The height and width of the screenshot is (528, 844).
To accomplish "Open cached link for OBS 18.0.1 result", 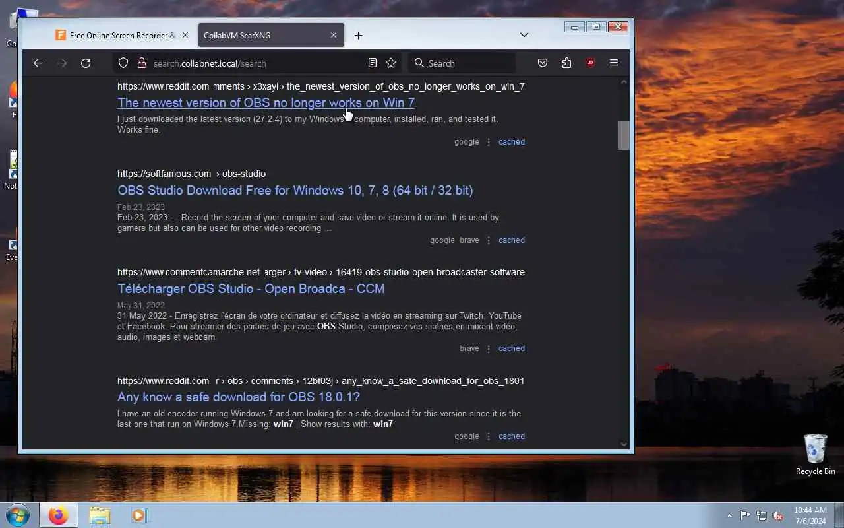I will (512, 436).
